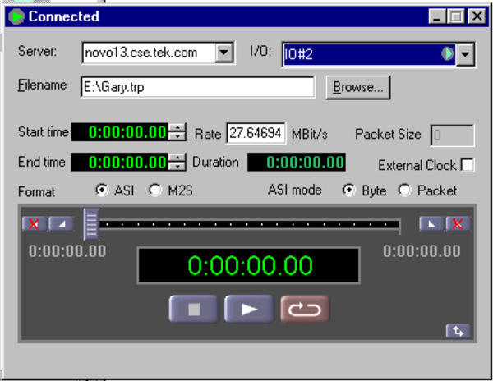Minimize the Connected window
Viewport: 493px width, 381px height.
(437, 16)
